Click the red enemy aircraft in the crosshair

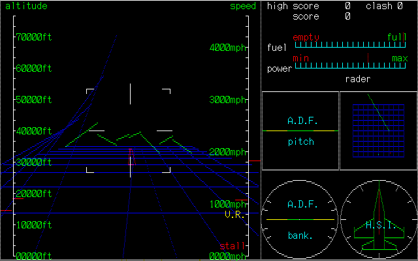(x=131, y=156)
